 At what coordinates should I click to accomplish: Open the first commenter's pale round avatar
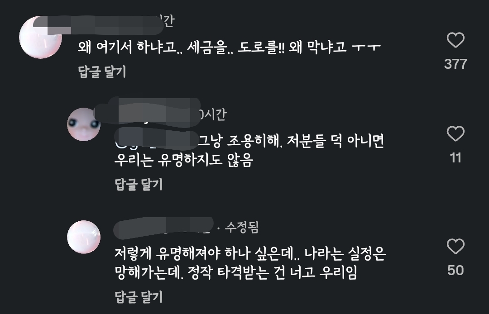[41, 38]
